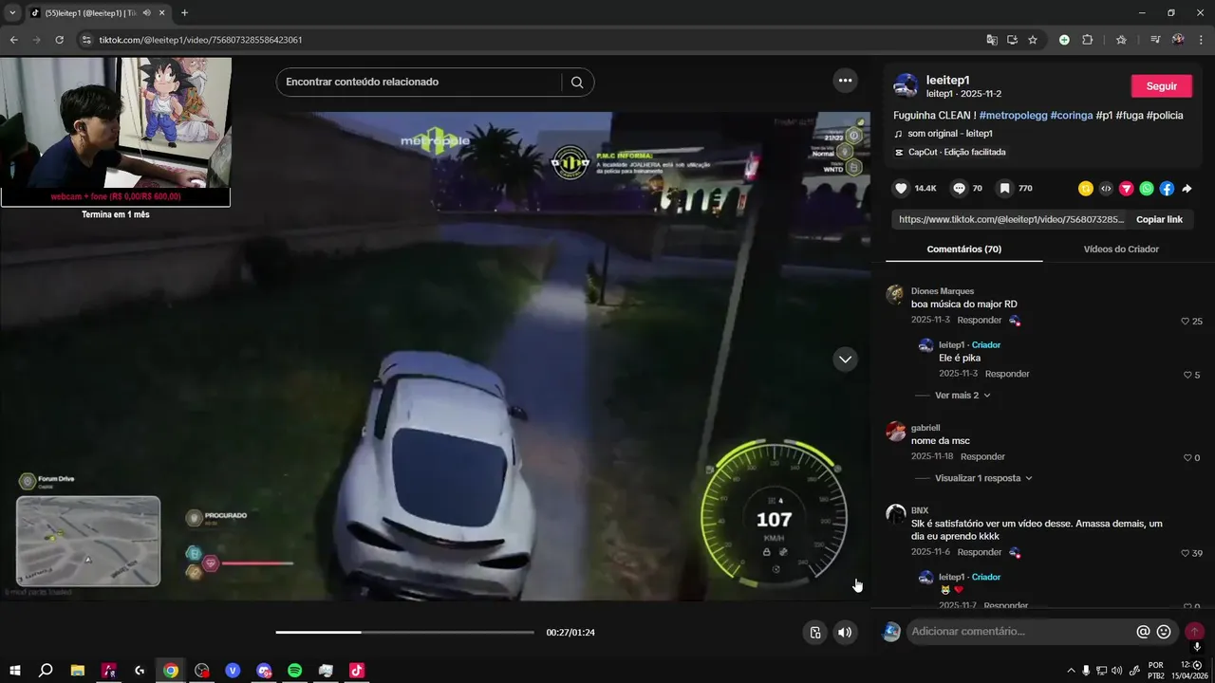
Task: Open the #coringa hashtag link
Action: (1072, 115)
